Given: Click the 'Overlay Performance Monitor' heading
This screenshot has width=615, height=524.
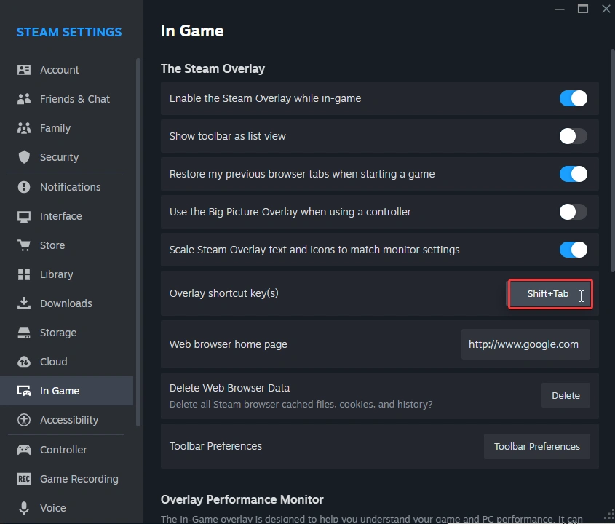Looking at the screenshot, I should point(242,499).
